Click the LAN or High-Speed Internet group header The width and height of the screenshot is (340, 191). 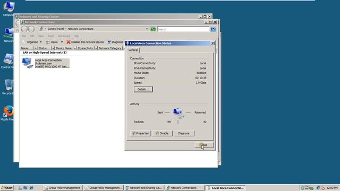coord(45,53)
